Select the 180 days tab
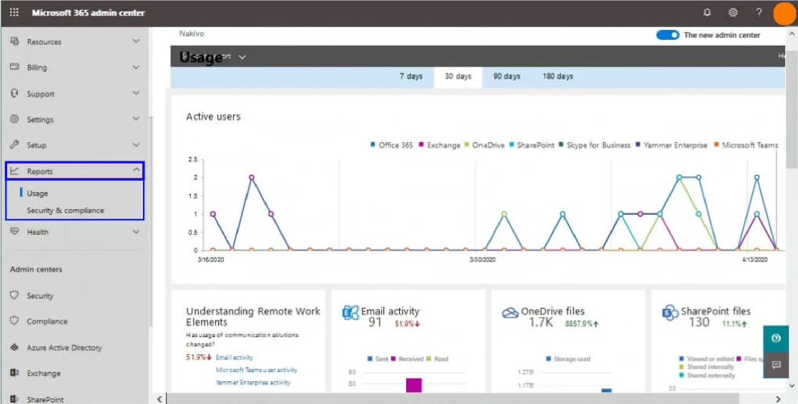Image resolution: width=798 pixels, height=404 pixels. pos(558,77)
